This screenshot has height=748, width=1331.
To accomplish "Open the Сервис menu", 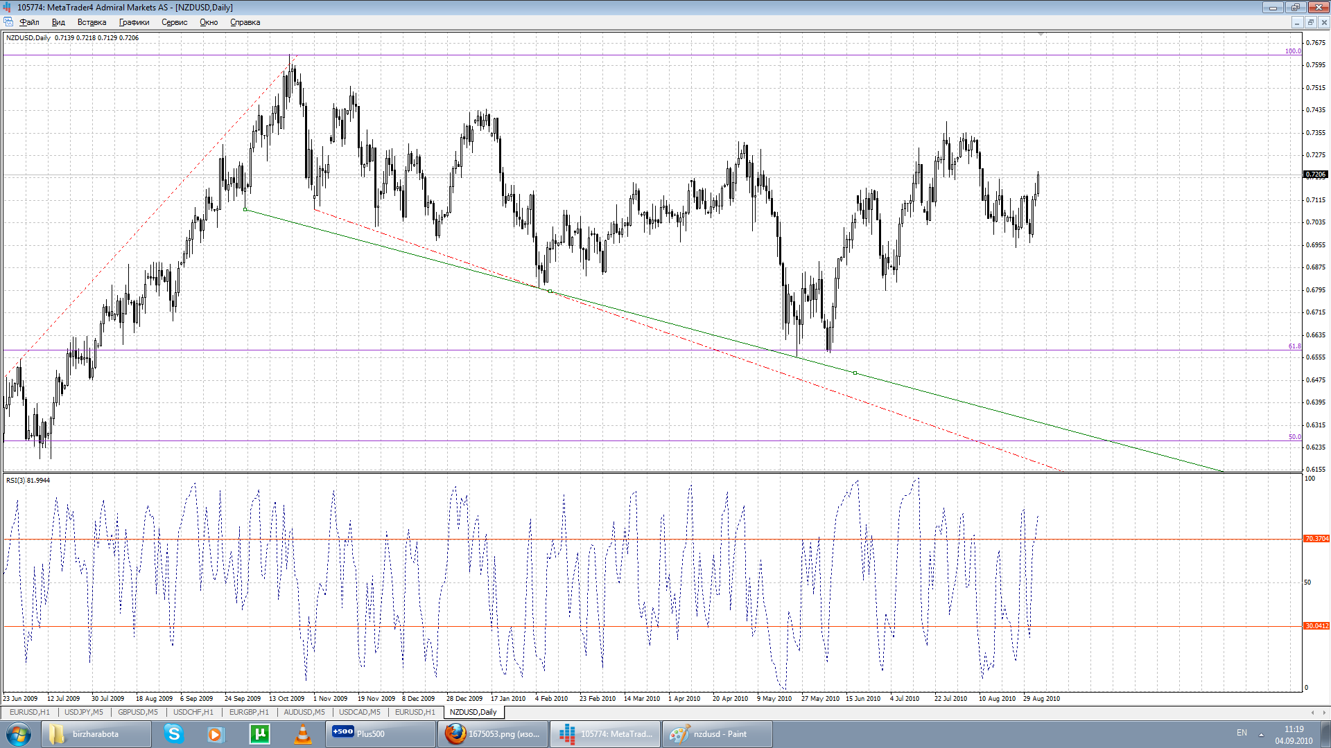I will coord(174,22).
